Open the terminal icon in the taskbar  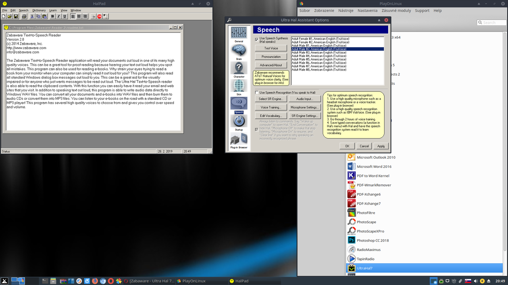[45, 281]
